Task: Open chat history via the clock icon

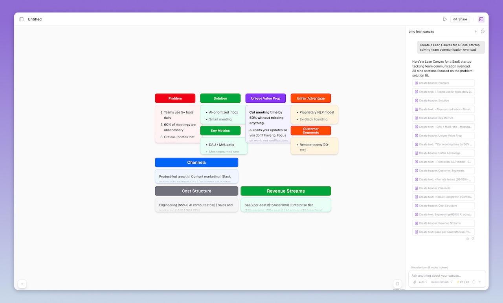Action: click(x=483, y=31)
